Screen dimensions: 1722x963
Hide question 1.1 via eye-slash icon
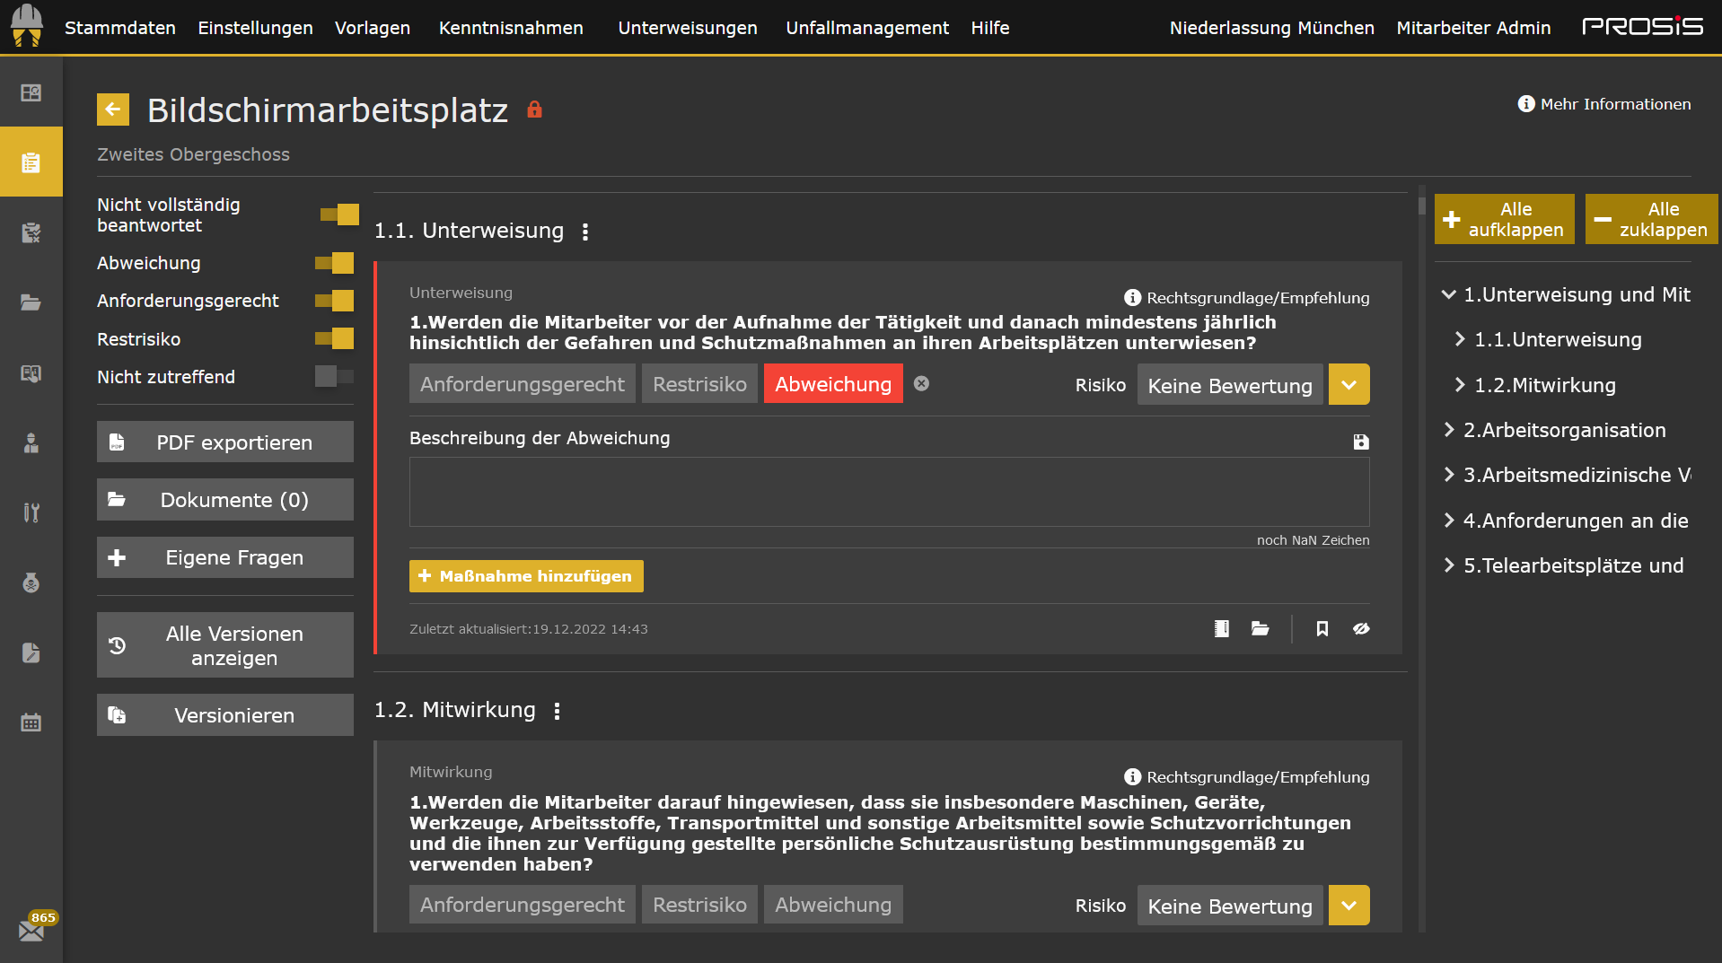1361,628
